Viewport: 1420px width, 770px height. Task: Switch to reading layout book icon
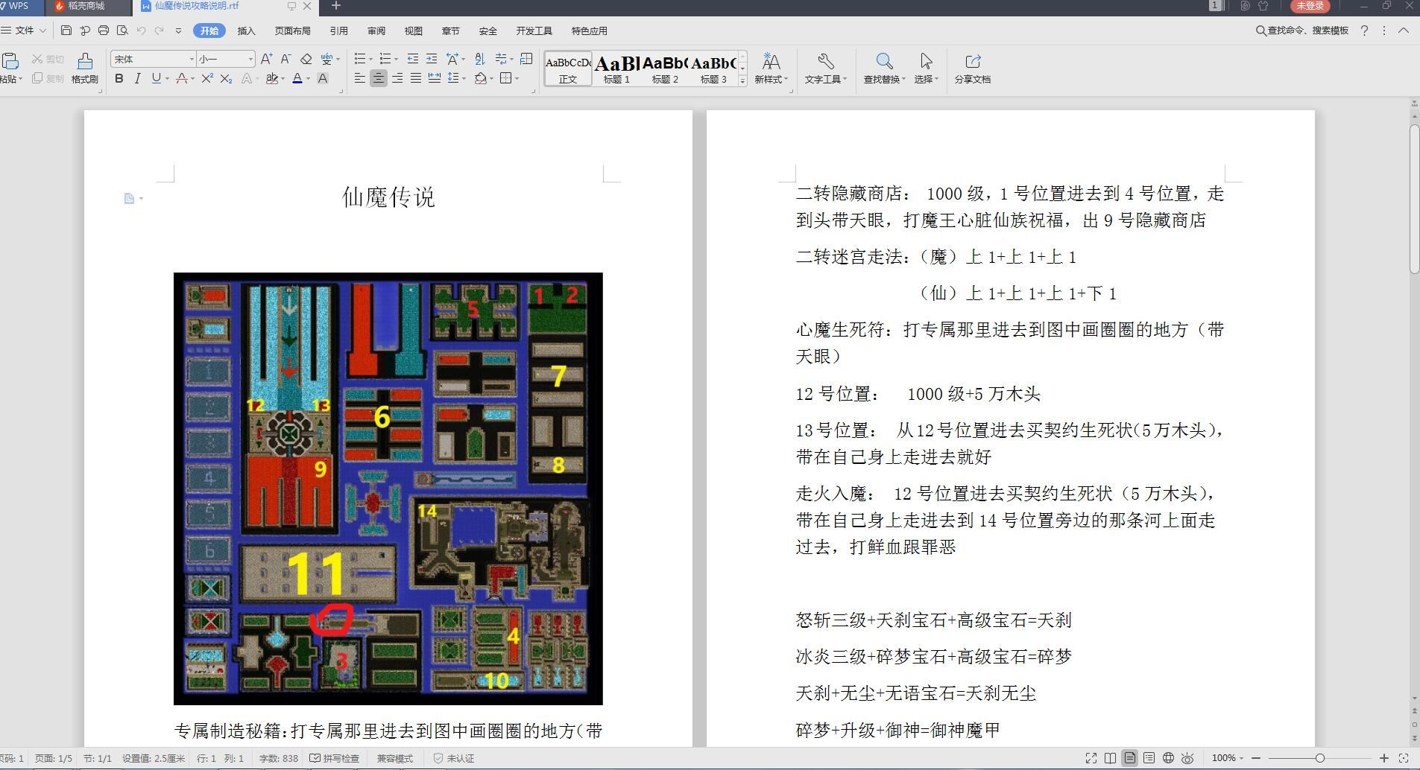1111,758
